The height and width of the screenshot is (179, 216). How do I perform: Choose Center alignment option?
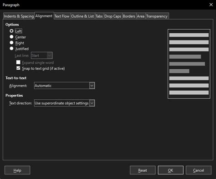(x=11, y=37)
